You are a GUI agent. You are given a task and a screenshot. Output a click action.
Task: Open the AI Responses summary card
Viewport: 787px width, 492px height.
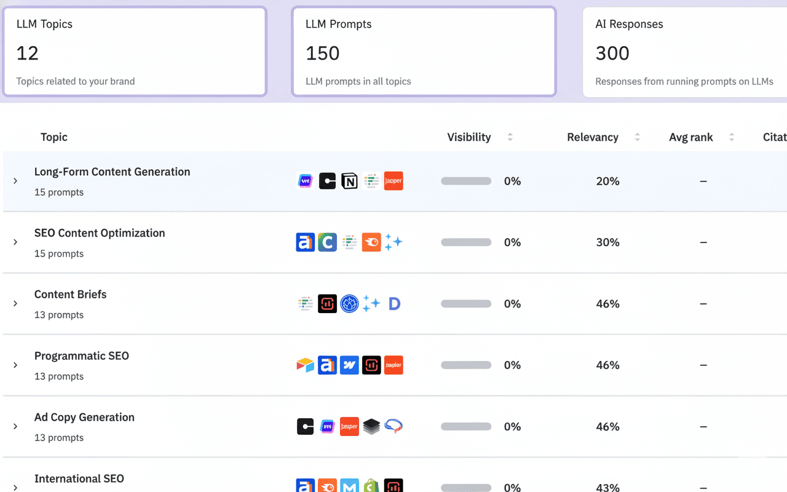684,51
